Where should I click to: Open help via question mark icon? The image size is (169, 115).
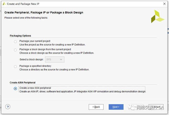pyautogui.click(x=8, y=107)
